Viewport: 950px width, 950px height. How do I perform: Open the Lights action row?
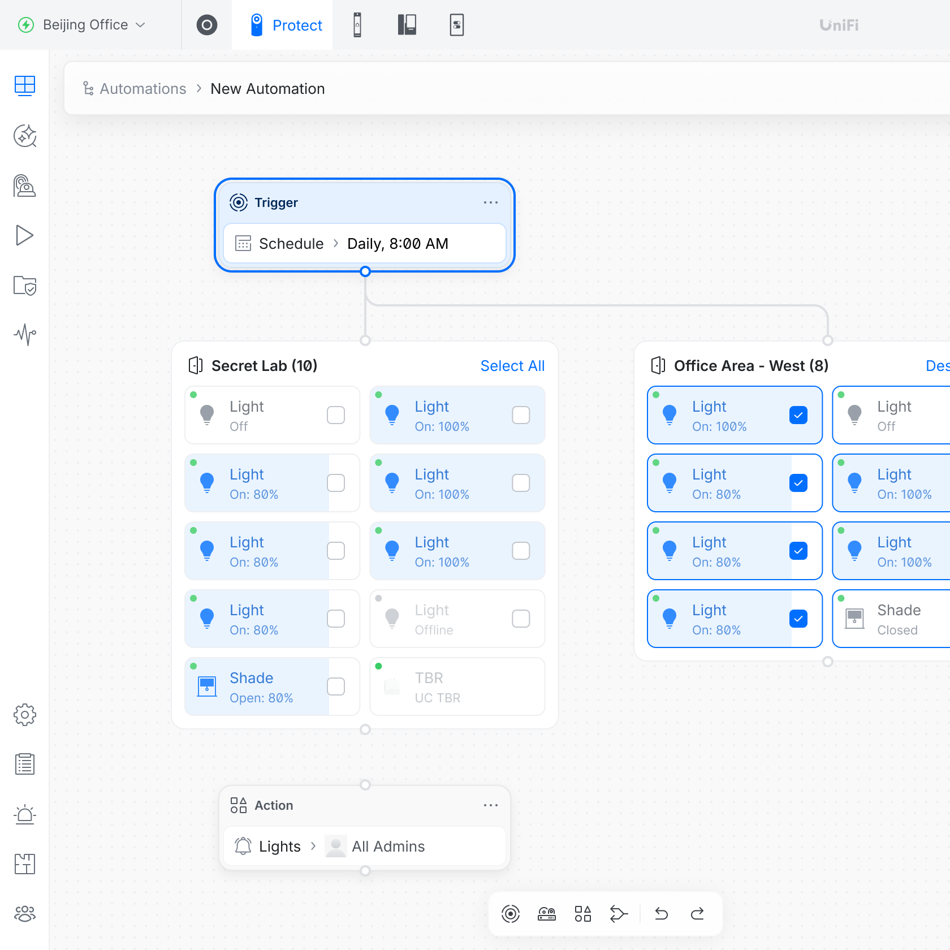point(365,846)
